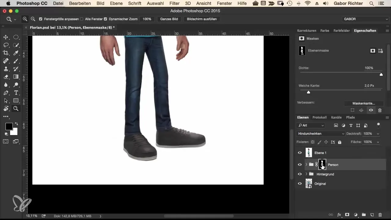Select the Horizontal Type tool
The image size is (391, 220).
[x=16, y=93]
